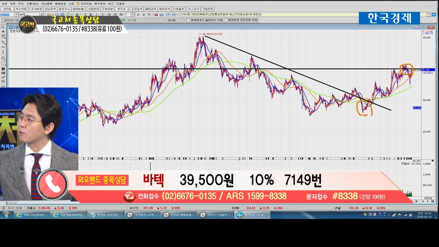This screenshot has width=439, height=247.
Task: Choose the rectangle drawing tool
Action: click(x=3, y=63)
